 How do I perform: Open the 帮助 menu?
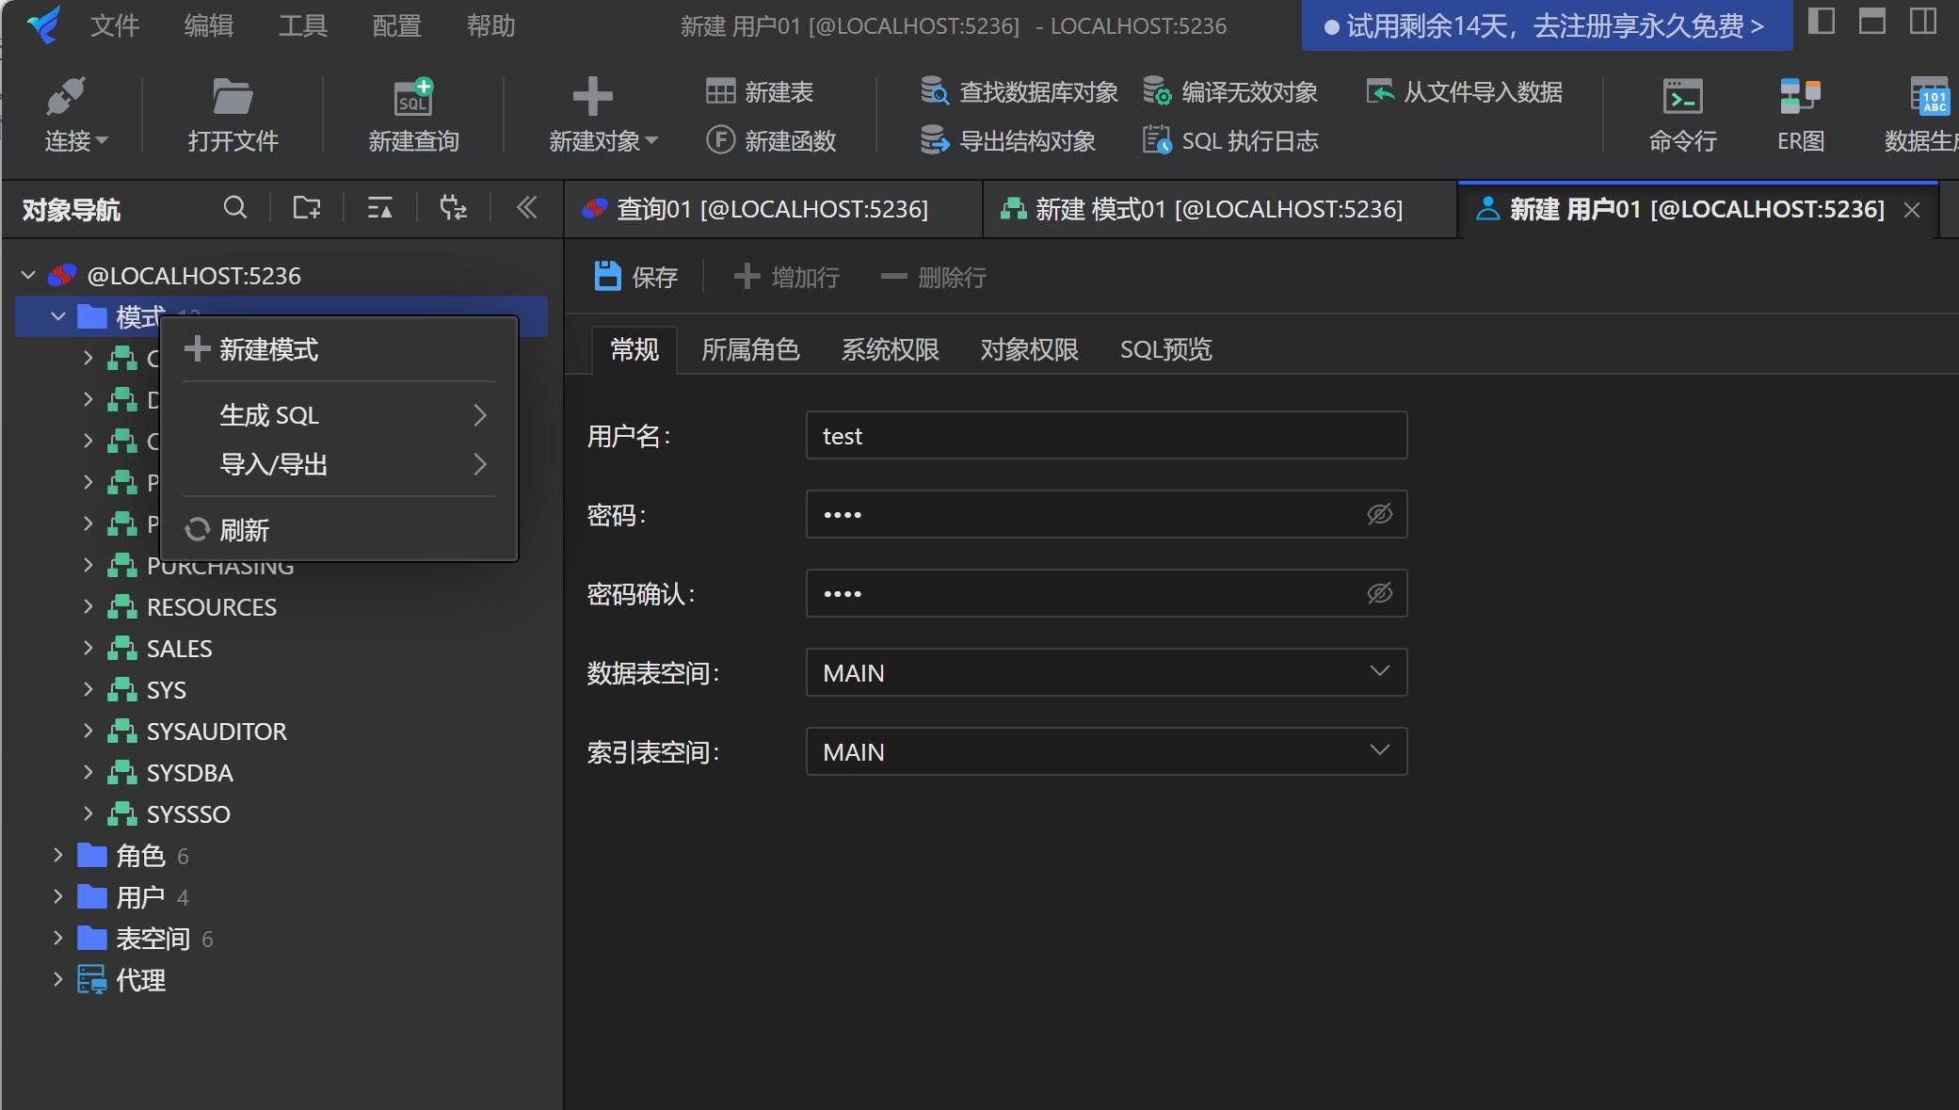point(491,25)
